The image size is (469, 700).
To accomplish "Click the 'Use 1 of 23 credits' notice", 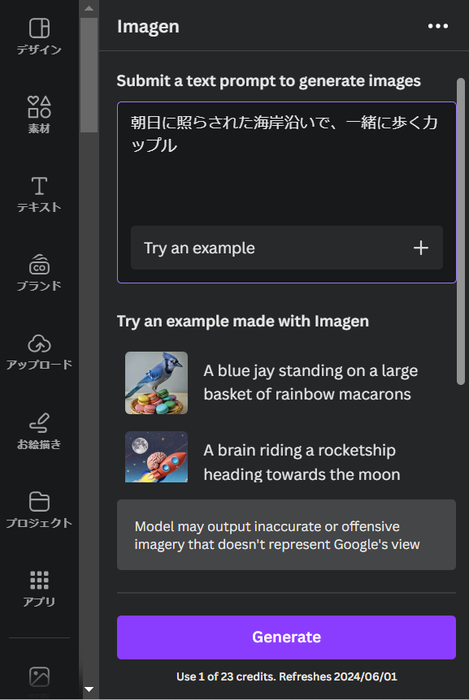I will pos(286,676).
